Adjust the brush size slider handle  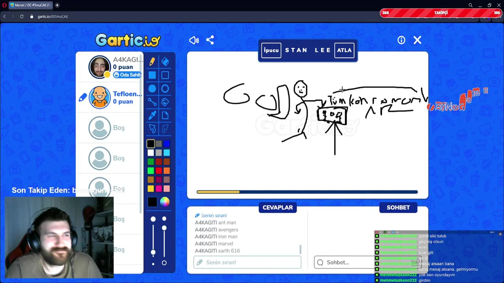[x=153, y=252]
